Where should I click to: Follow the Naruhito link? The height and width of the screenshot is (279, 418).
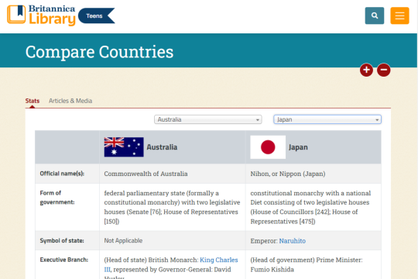point(292,241)
